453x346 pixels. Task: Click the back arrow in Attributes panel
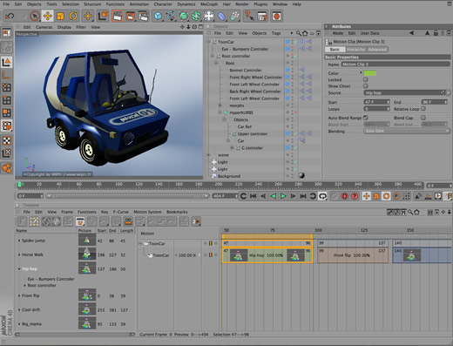pyautogui.click(x=411, y=33)
